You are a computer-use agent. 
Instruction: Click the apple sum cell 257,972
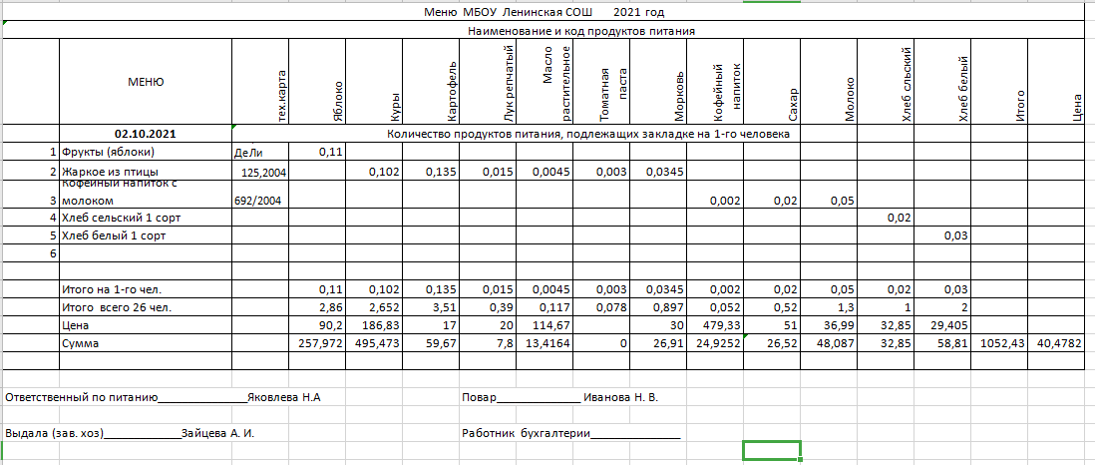(x=319, y=343)
